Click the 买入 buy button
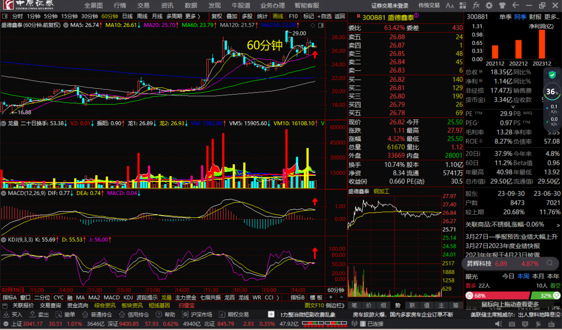This screenshot has width=562, height=330. click(x=13, y=314)
